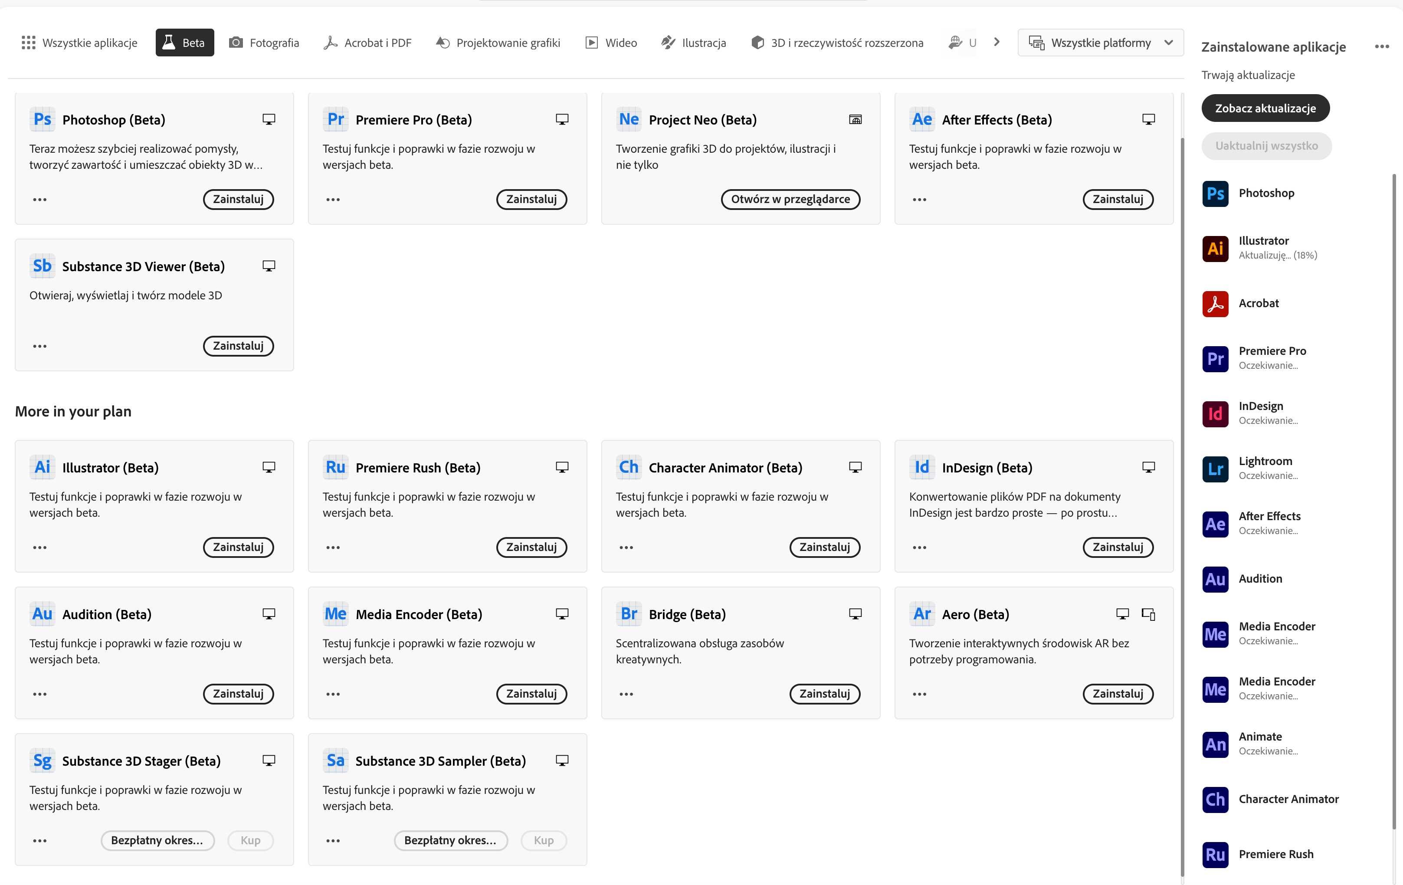Screen dimensions: 1403x885
Task: Click Zobacz aktualizacje button
Action: [x=1265, y=108]
